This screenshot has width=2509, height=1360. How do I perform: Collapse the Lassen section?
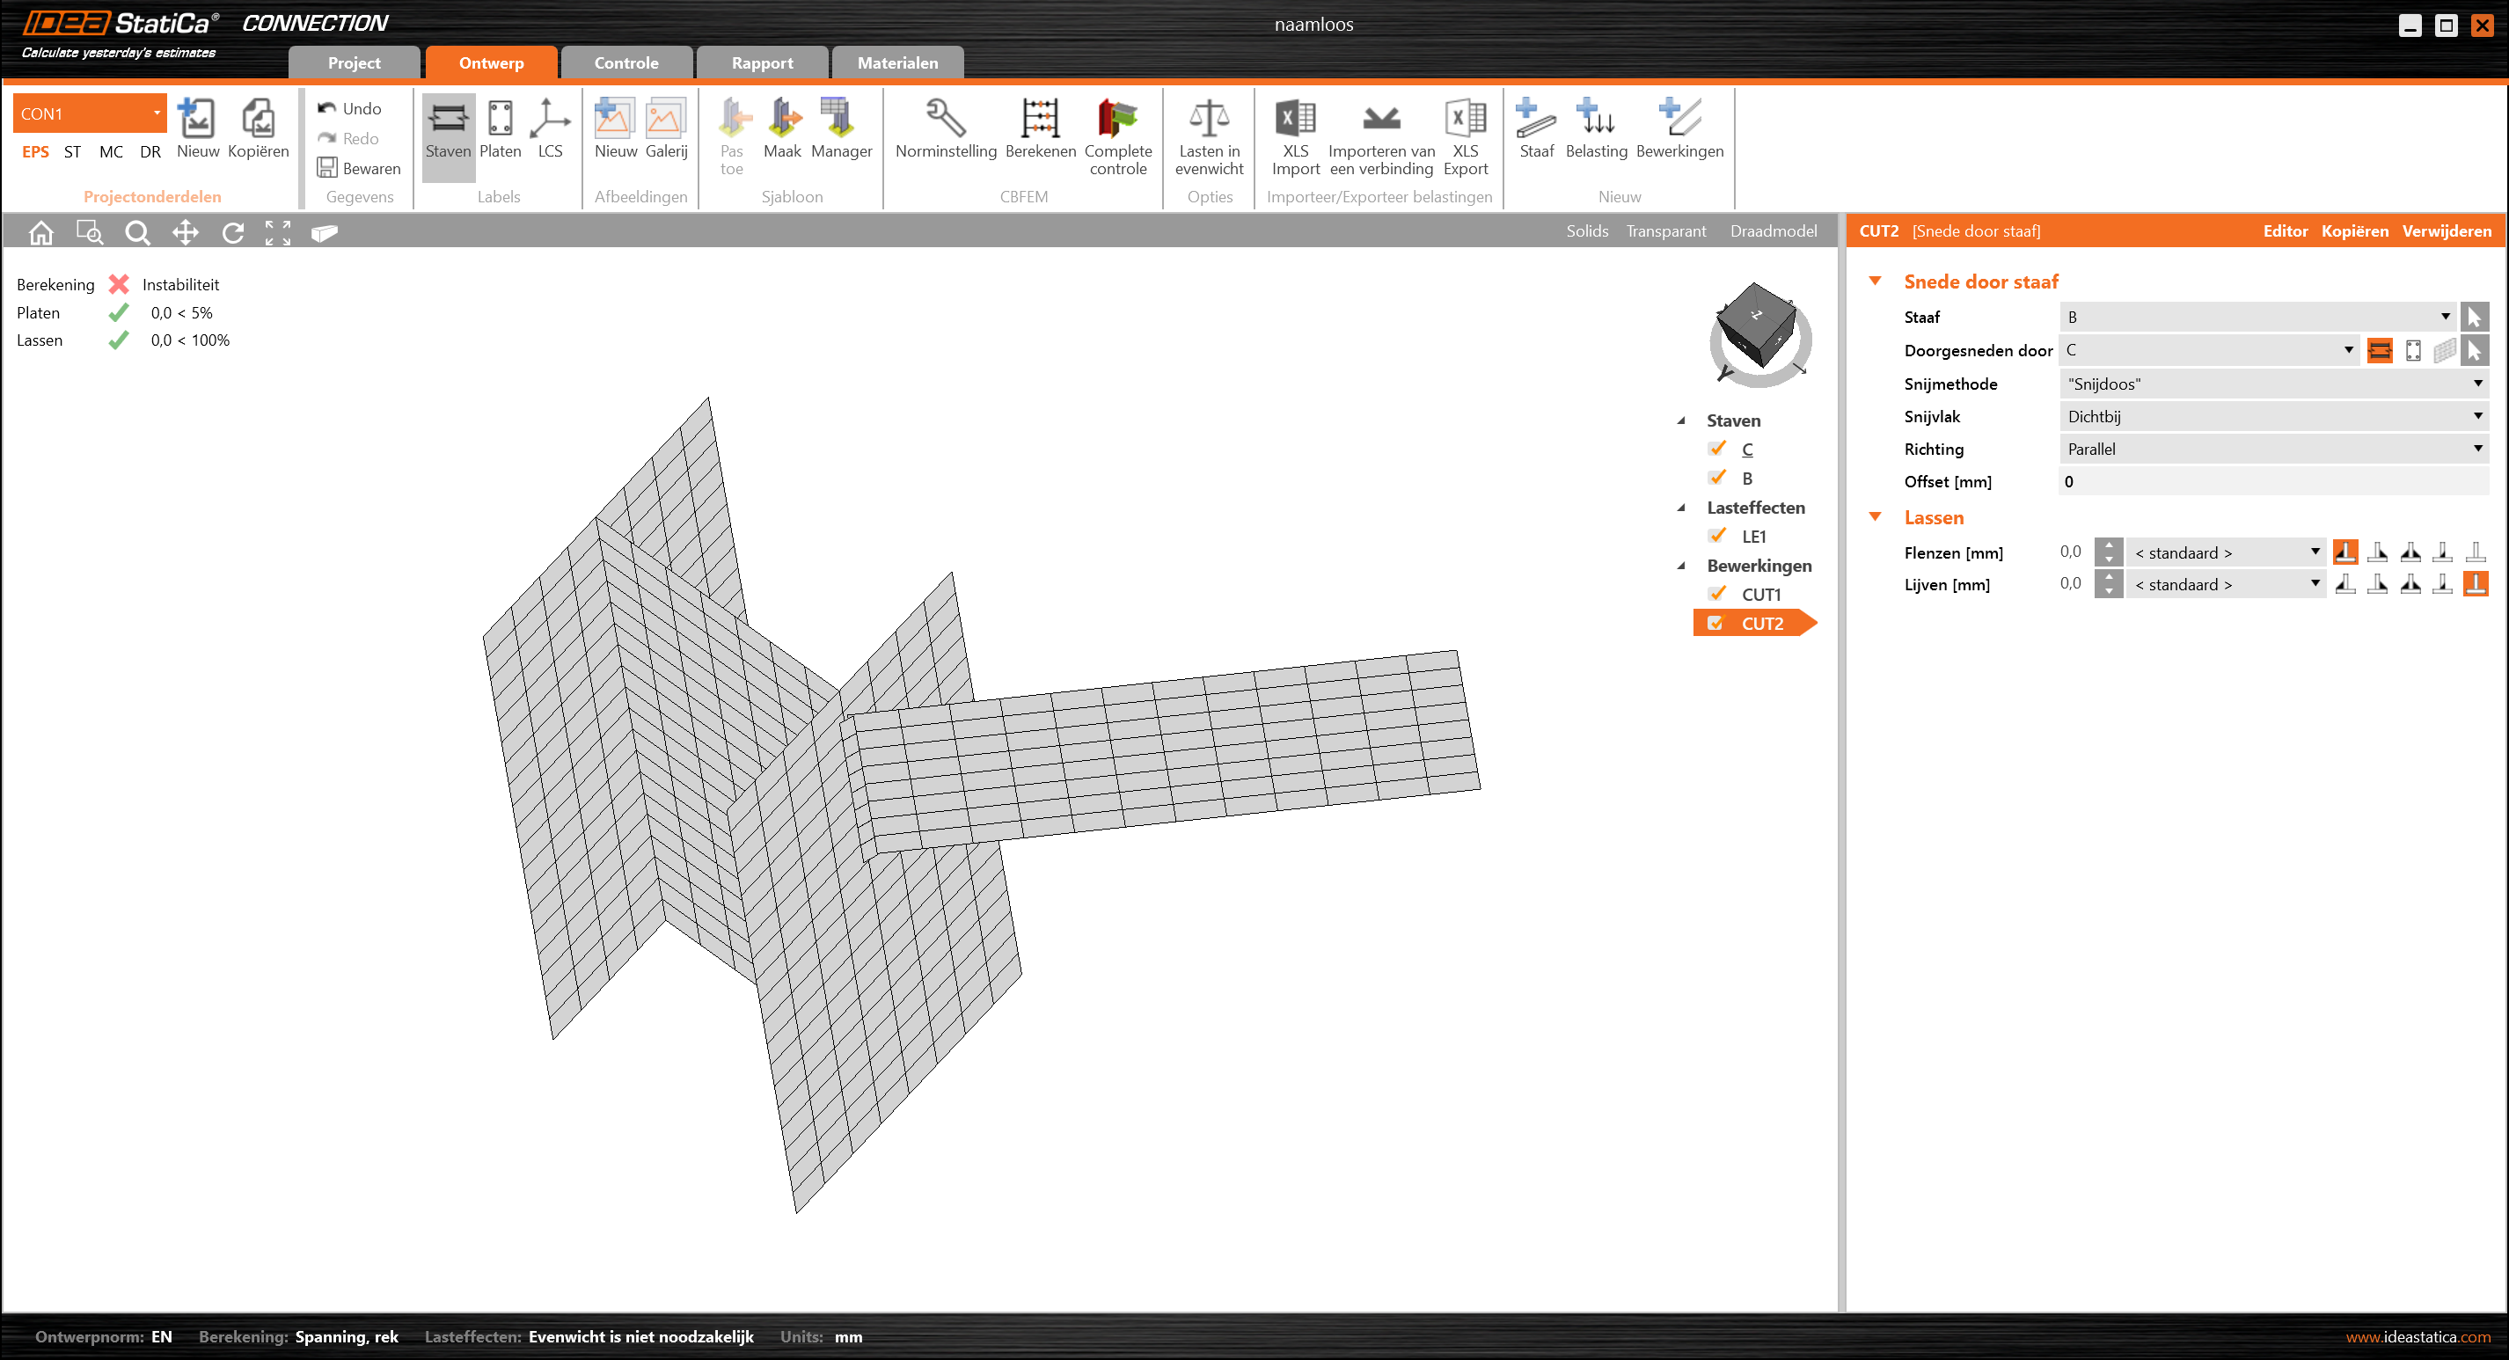pos(1875,517)
